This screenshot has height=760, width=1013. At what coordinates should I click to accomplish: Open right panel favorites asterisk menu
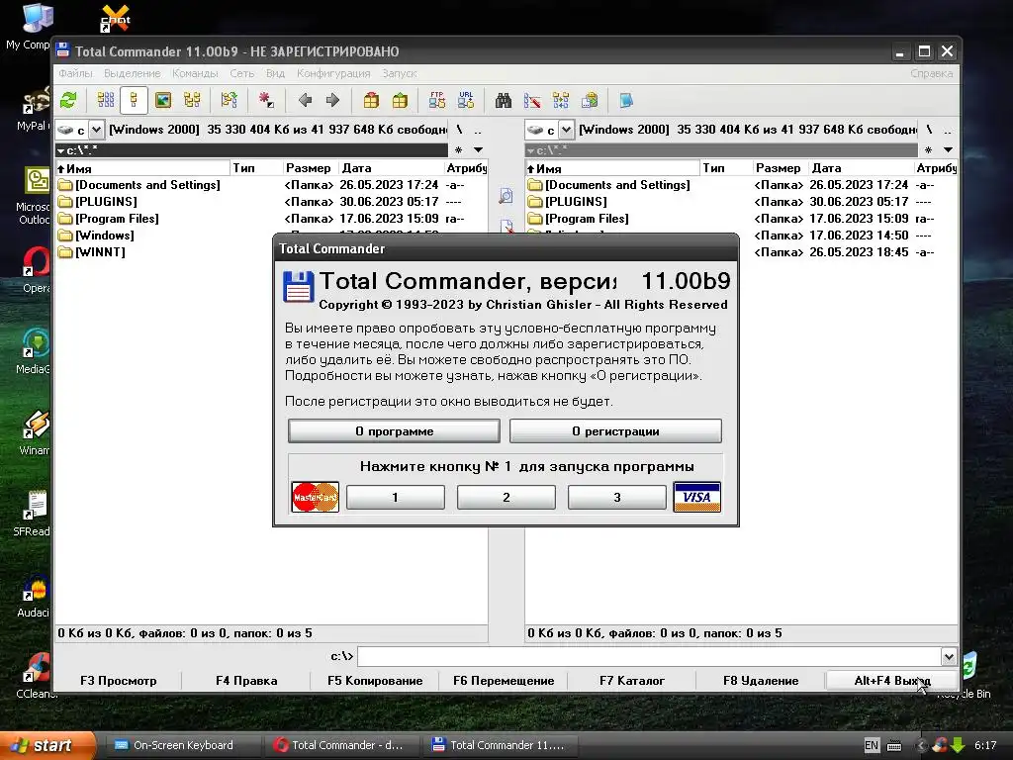[x=928, y=150]
